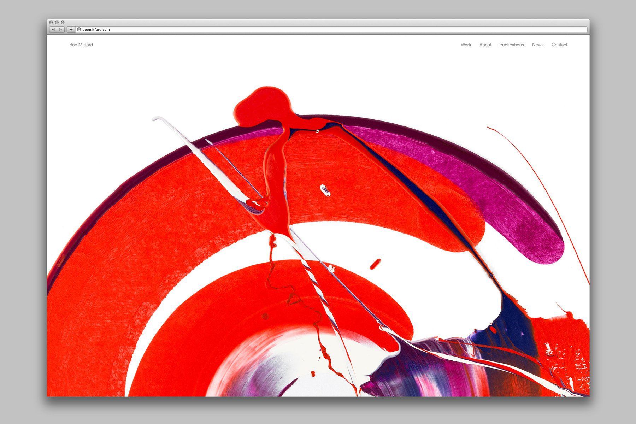Navigate to the About page
Image resolution: width=636 pixels, height=424 pixels.
click(x=485, y=45)
